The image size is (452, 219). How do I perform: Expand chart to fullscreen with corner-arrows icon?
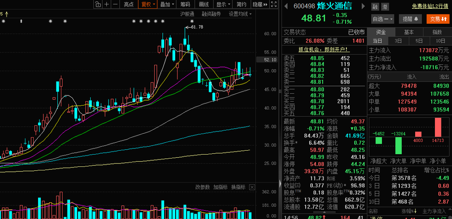click(274, 4)
